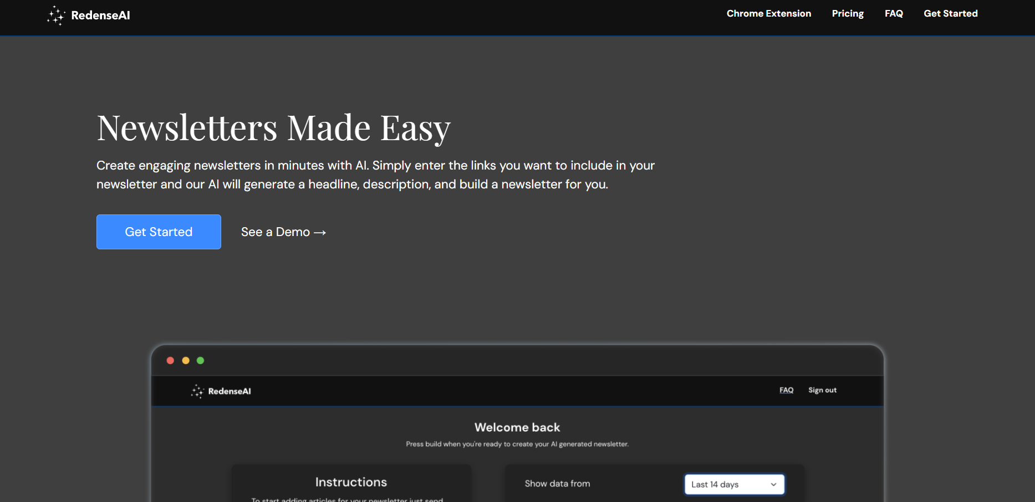Open FAQ link inside the demo preview
Image resolution: width=1035 pixels, height=502 pixels.
[786, 390]
